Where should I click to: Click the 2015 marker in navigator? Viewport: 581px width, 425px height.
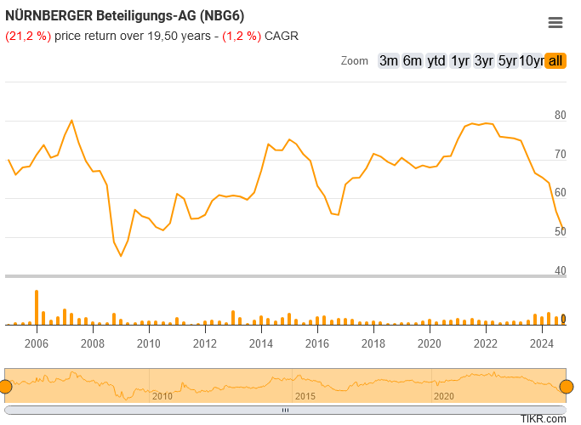pyautogui.click(x=305, y=396)
